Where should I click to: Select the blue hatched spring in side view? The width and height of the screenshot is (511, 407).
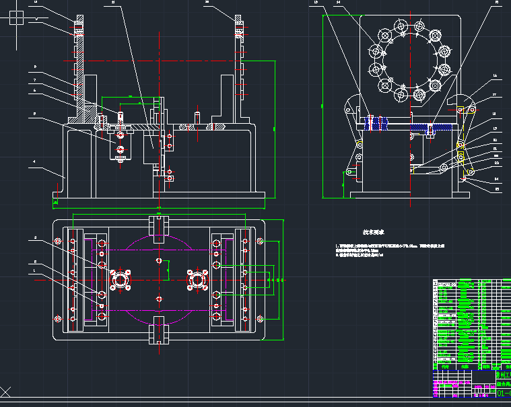[376, 124]
